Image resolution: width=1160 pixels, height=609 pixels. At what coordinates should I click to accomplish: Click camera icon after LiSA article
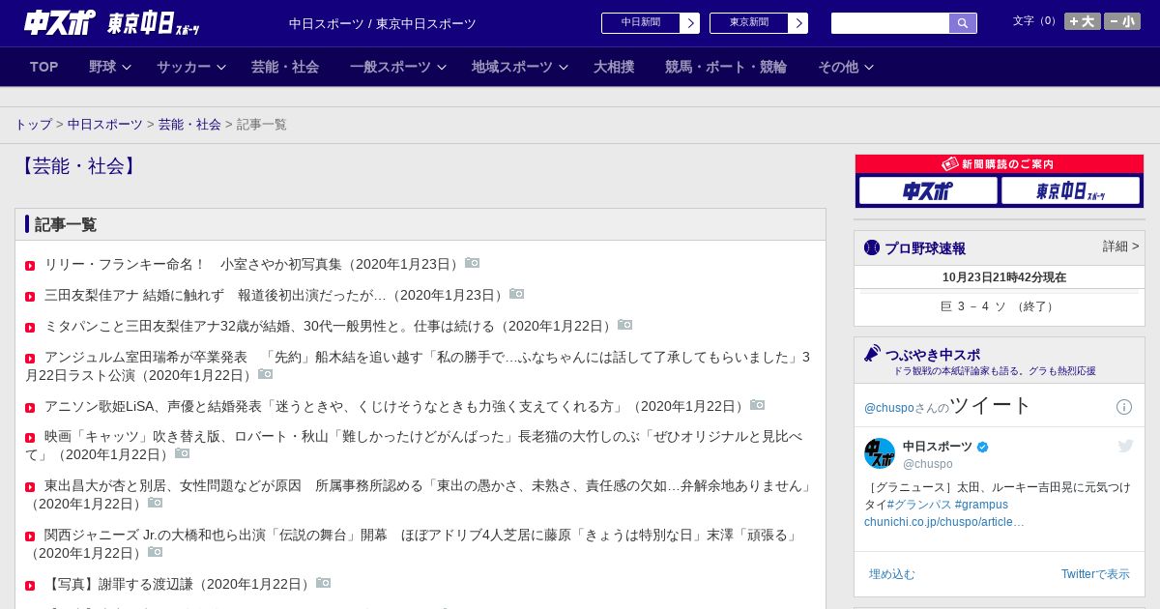758,405
